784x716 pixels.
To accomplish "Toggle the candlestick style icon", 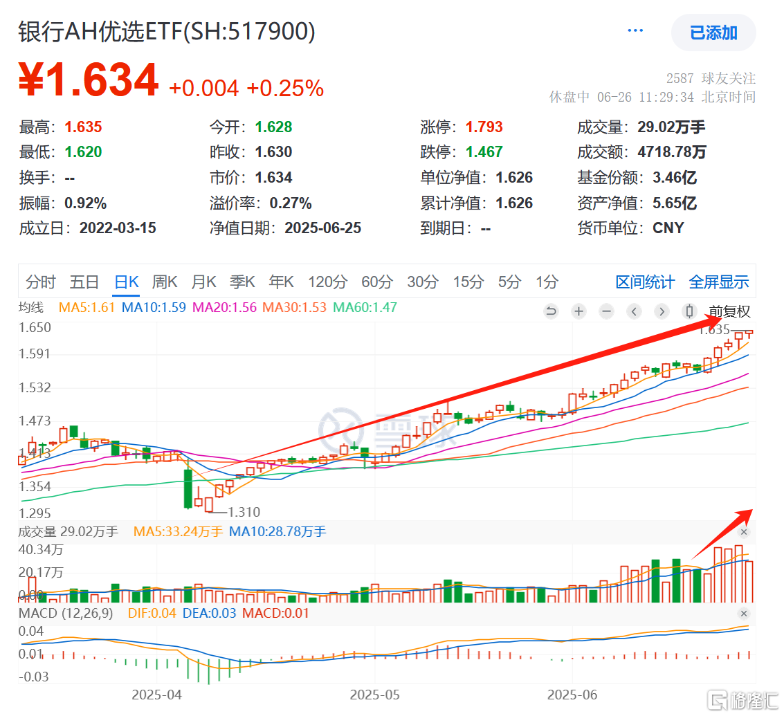I will (x=689, y=311).
